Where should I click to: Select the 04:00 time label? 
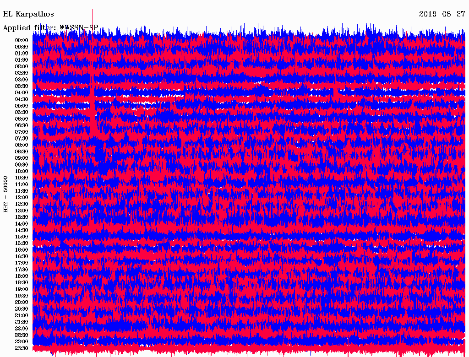click(x=22, y=93)
